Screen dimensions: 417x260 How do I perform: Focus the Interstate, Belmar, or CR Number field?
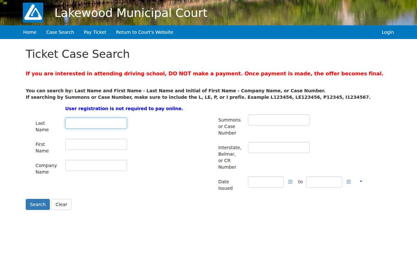279,148
